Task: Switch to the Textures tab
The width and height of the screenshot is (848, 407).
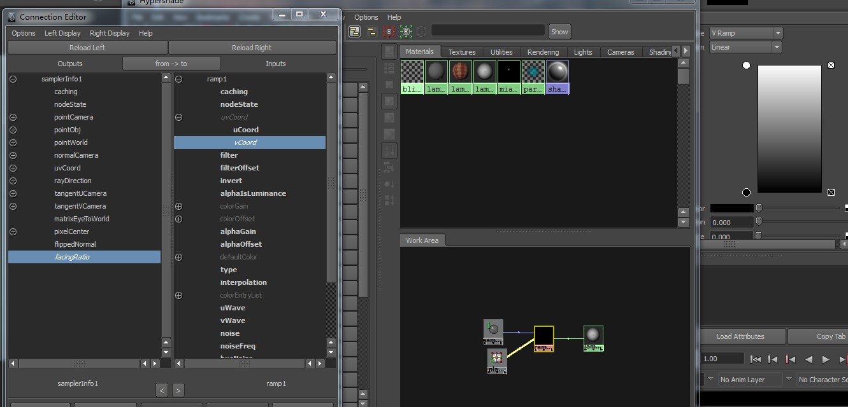Action: 462,52
